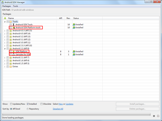Check the Tools folder checkbox
The height and width of the screenshot is (121, 162).
pos(8,22)
